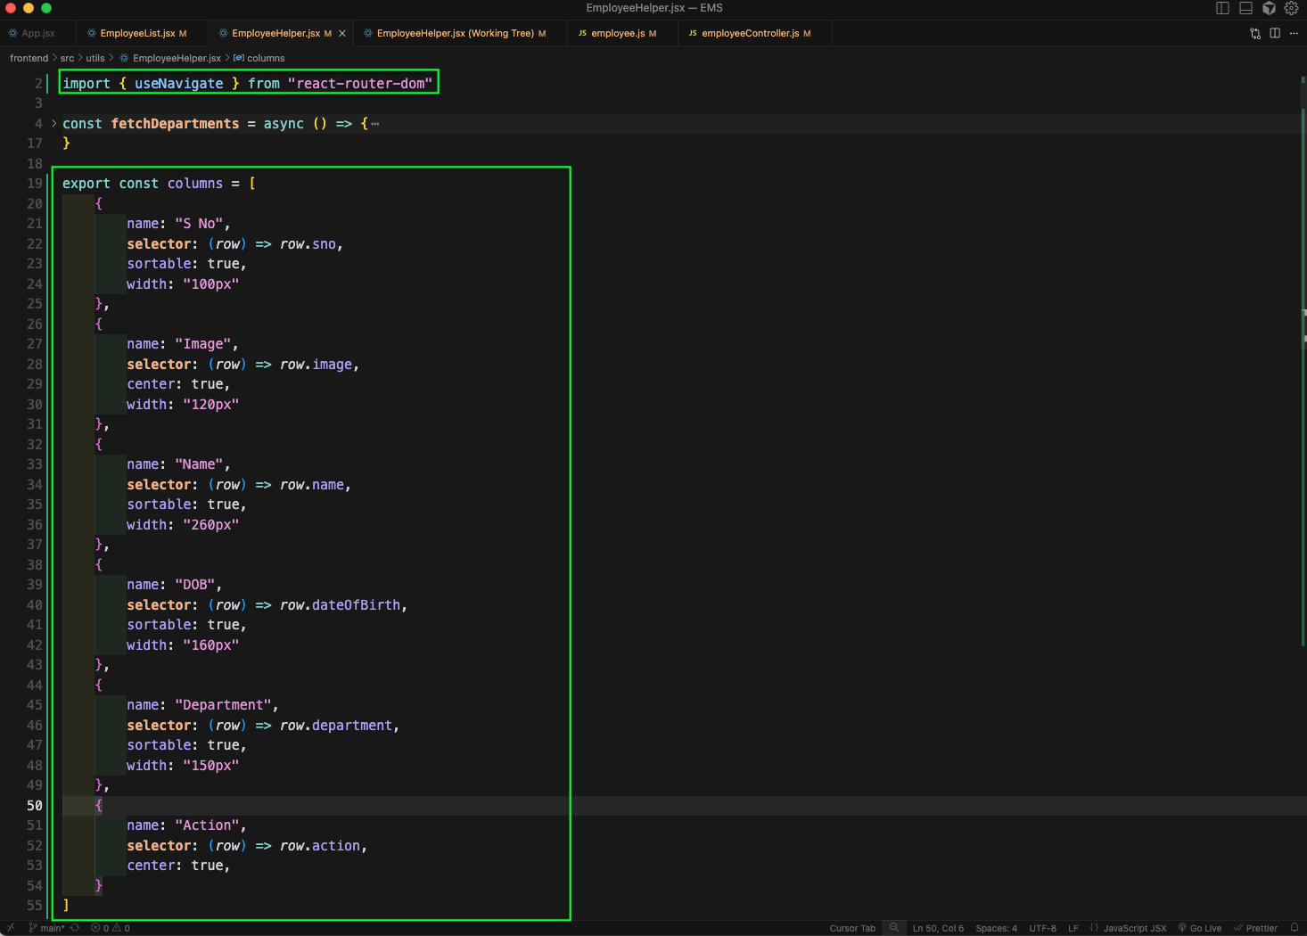Open the settings gear in title bar
This screenshot has width=1307, height=936.
tap(1291, 8)
